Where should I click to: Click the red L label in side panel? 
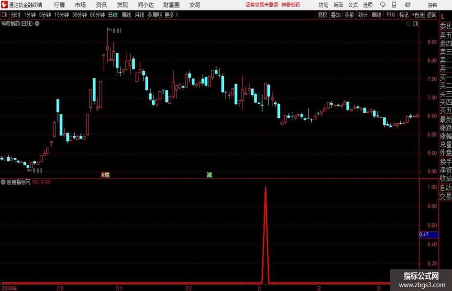pyautogui.click(x=442, y=17)
